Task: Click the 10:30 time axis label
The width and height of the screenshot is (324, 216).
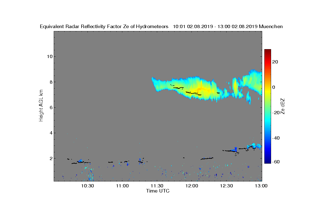Action: point(87,186)
